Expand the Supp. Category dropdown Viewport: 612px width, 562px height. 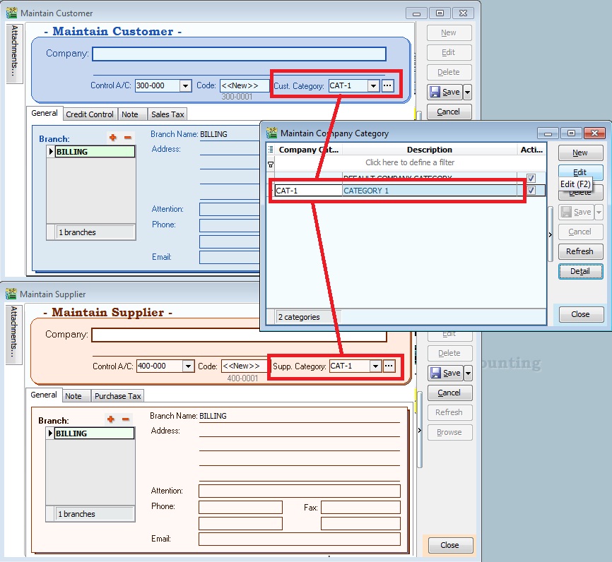[x=375, y=366]
